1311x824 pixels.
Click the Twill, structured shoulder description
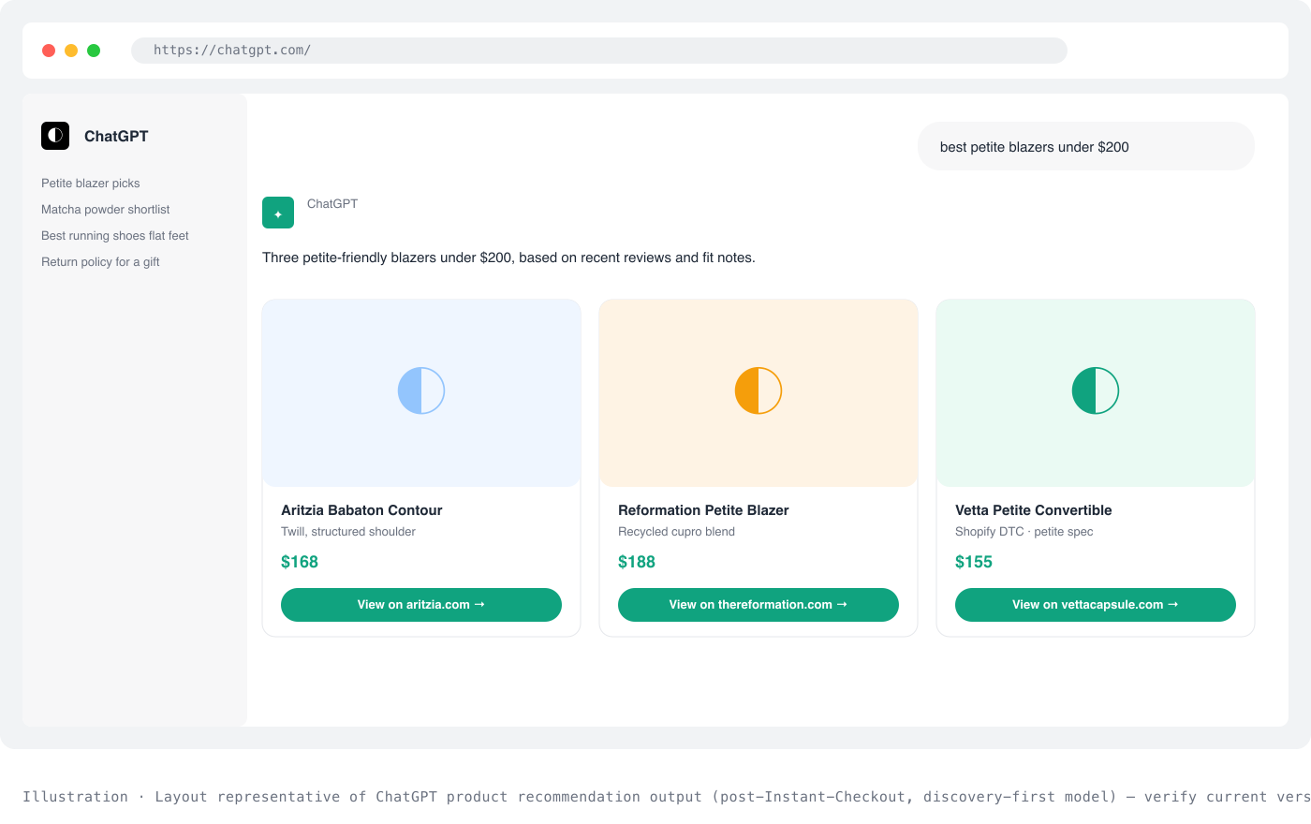(x=348, y=532)
